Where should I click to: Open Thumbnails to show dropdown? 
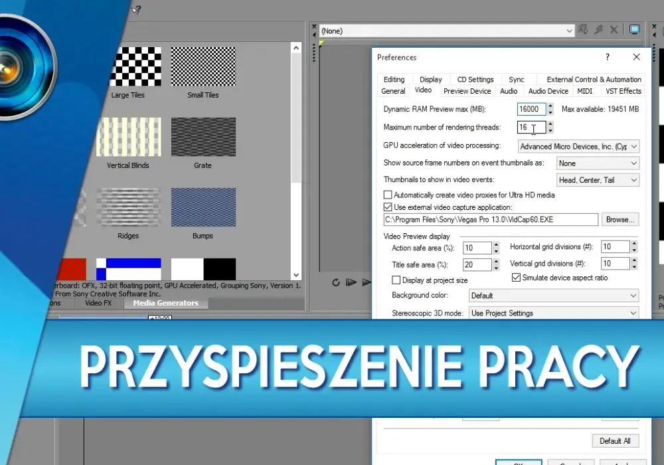coord(598,180)
